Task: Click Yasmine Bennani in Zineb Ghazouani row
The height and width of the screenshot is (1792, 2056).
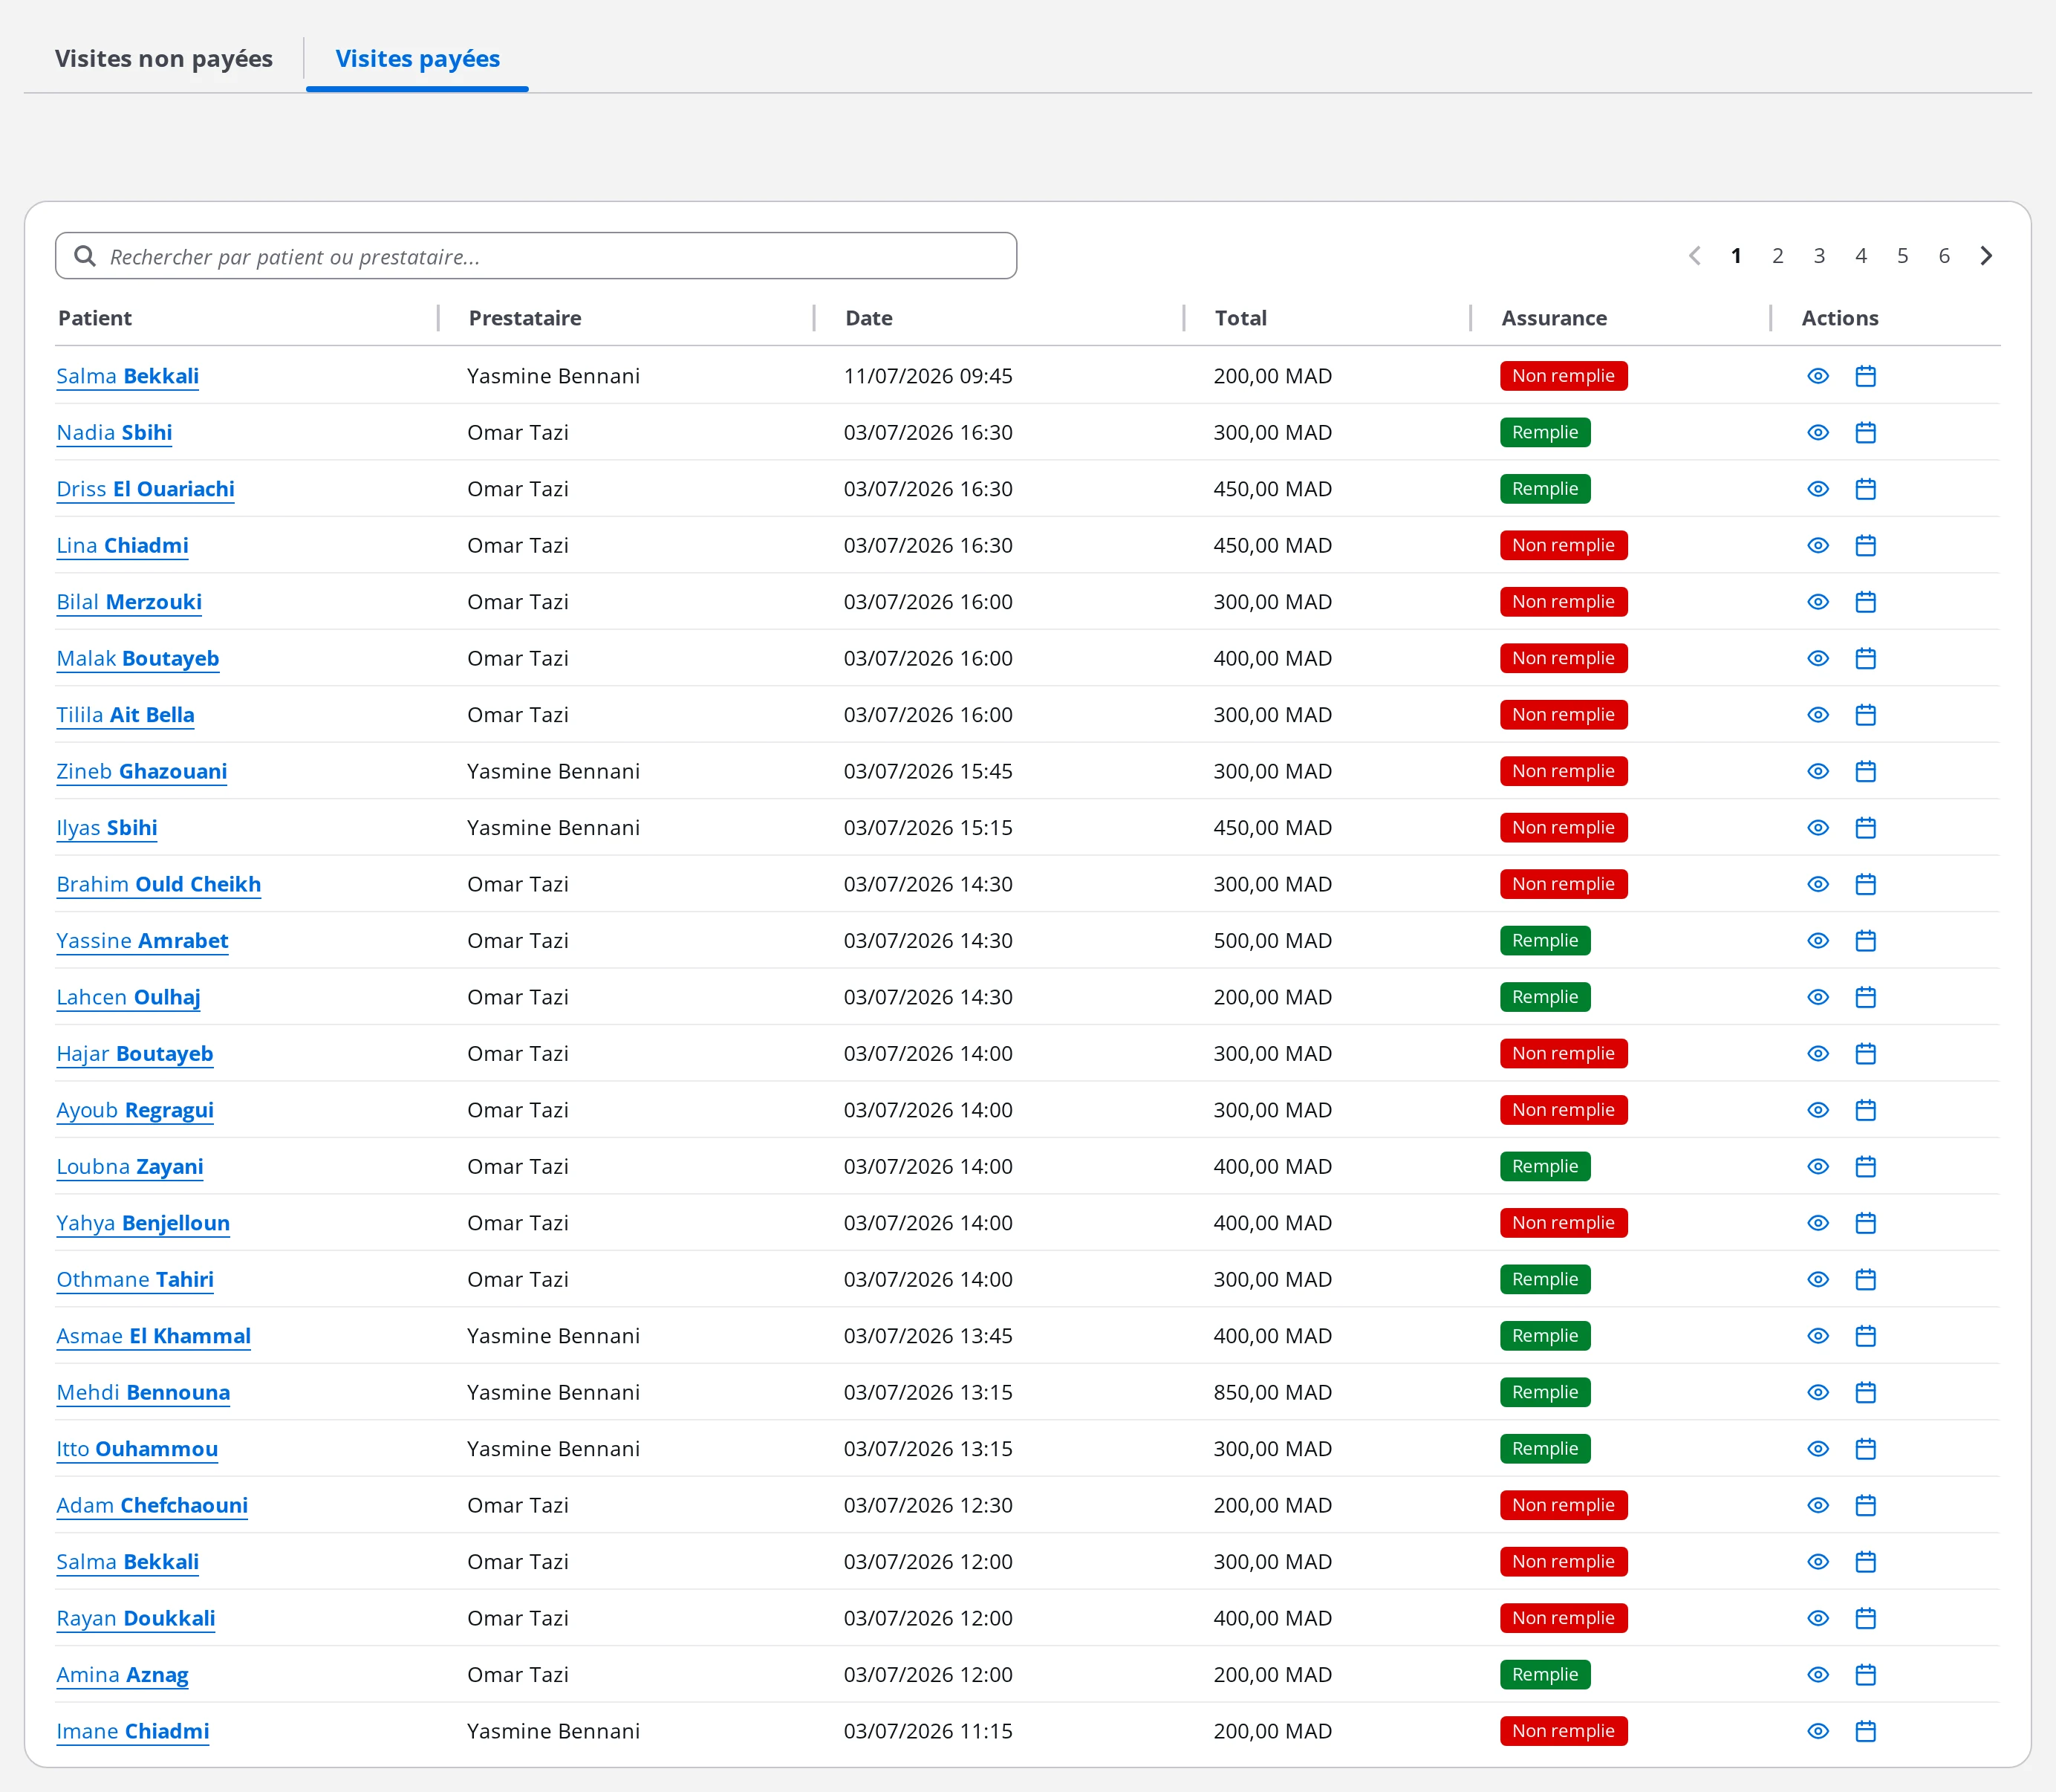Action: click(x=553, y=772)
